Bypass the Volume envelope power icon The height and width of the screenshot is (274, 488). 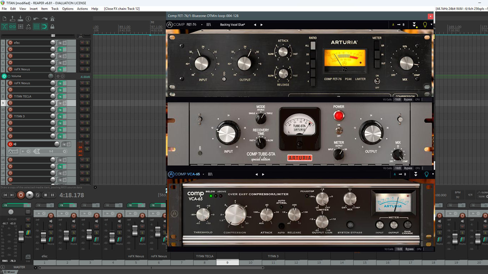(x=9, y=76)
